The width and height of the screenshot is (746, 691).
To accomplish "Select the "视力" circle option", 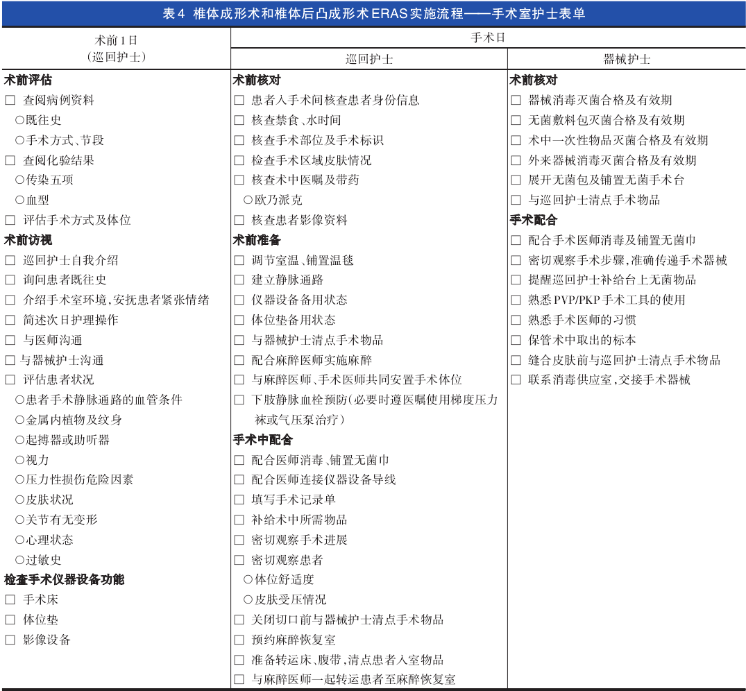I will coord(19,460).
